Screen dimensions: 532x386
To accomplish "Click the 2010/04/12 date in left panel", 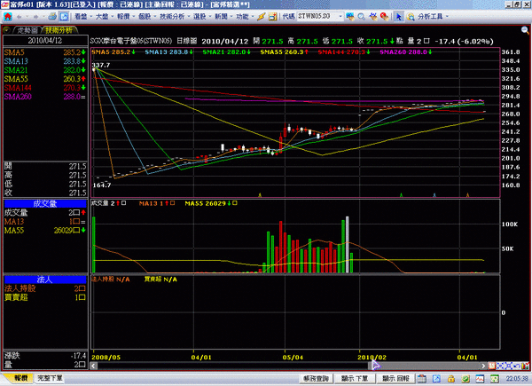I will click(45, 41).
